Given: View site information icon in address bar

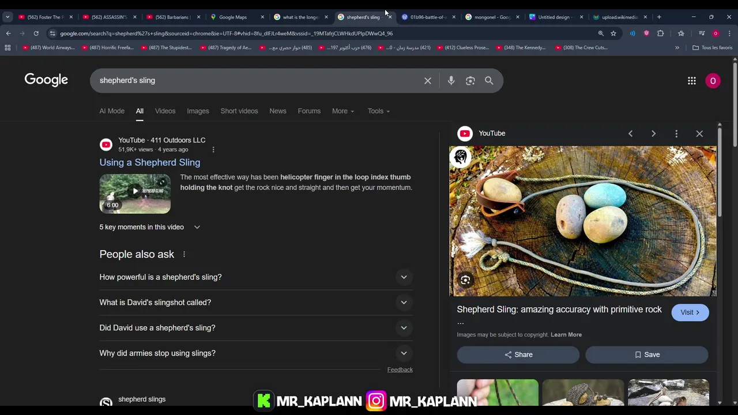Looking at the screenshot, I should point(52,33).
